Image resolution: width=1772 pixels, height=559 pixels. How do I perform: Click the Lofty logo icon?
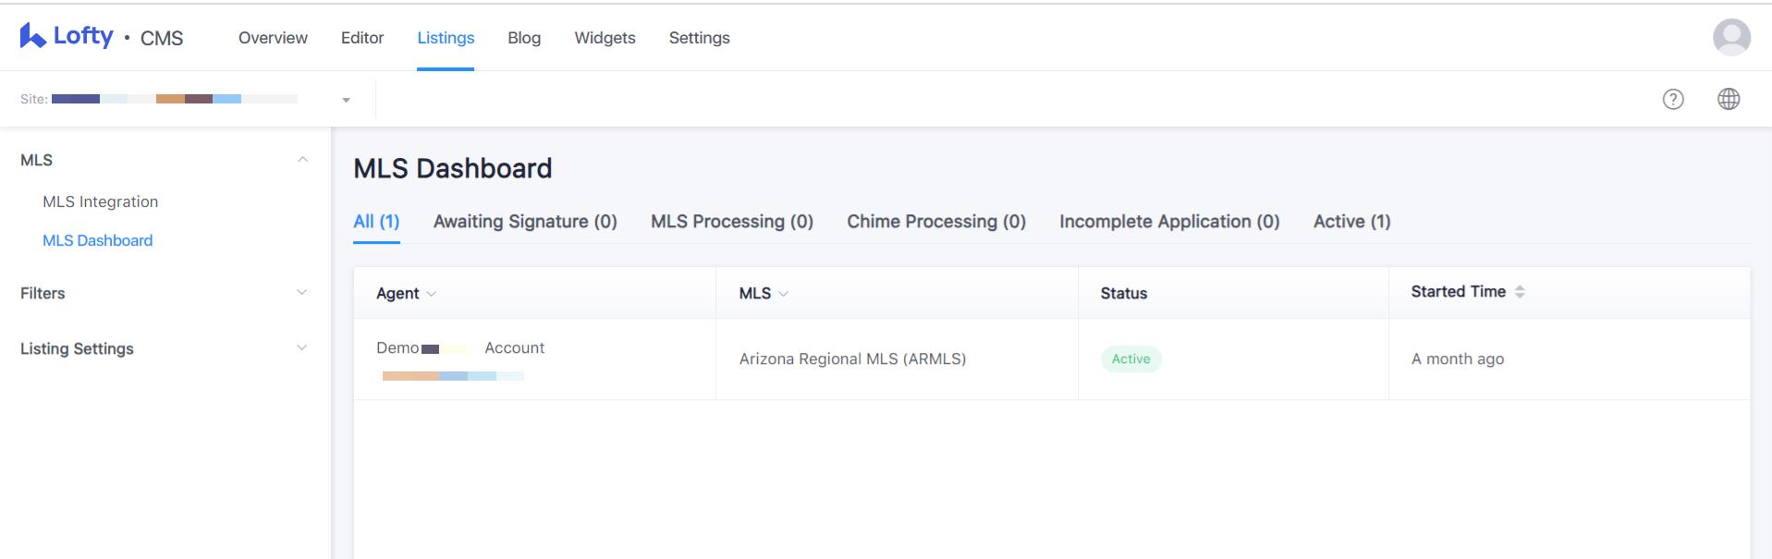pyautogui.click(x=32, y=36)
